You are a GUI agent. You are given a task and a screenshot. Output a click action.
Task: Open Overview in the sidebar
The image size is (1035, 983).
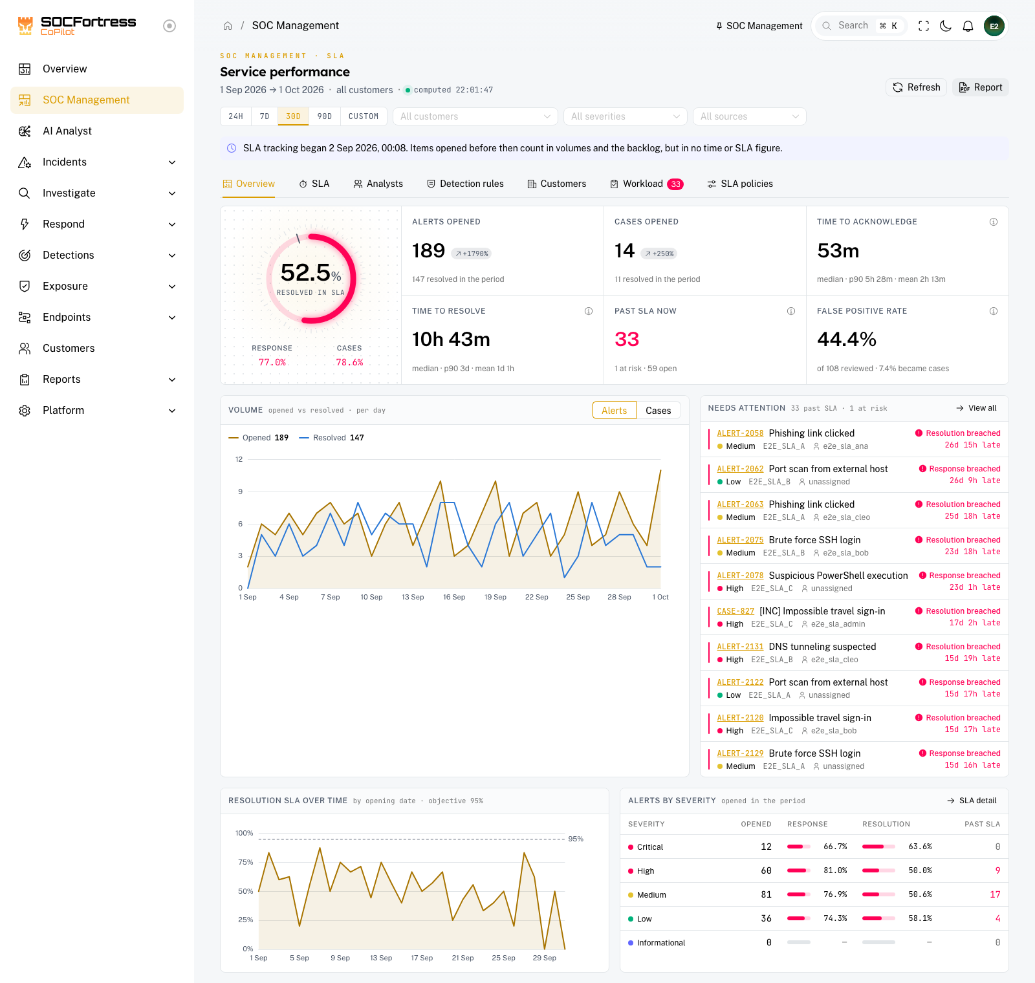pyautogui.click(x=97, y=69)
